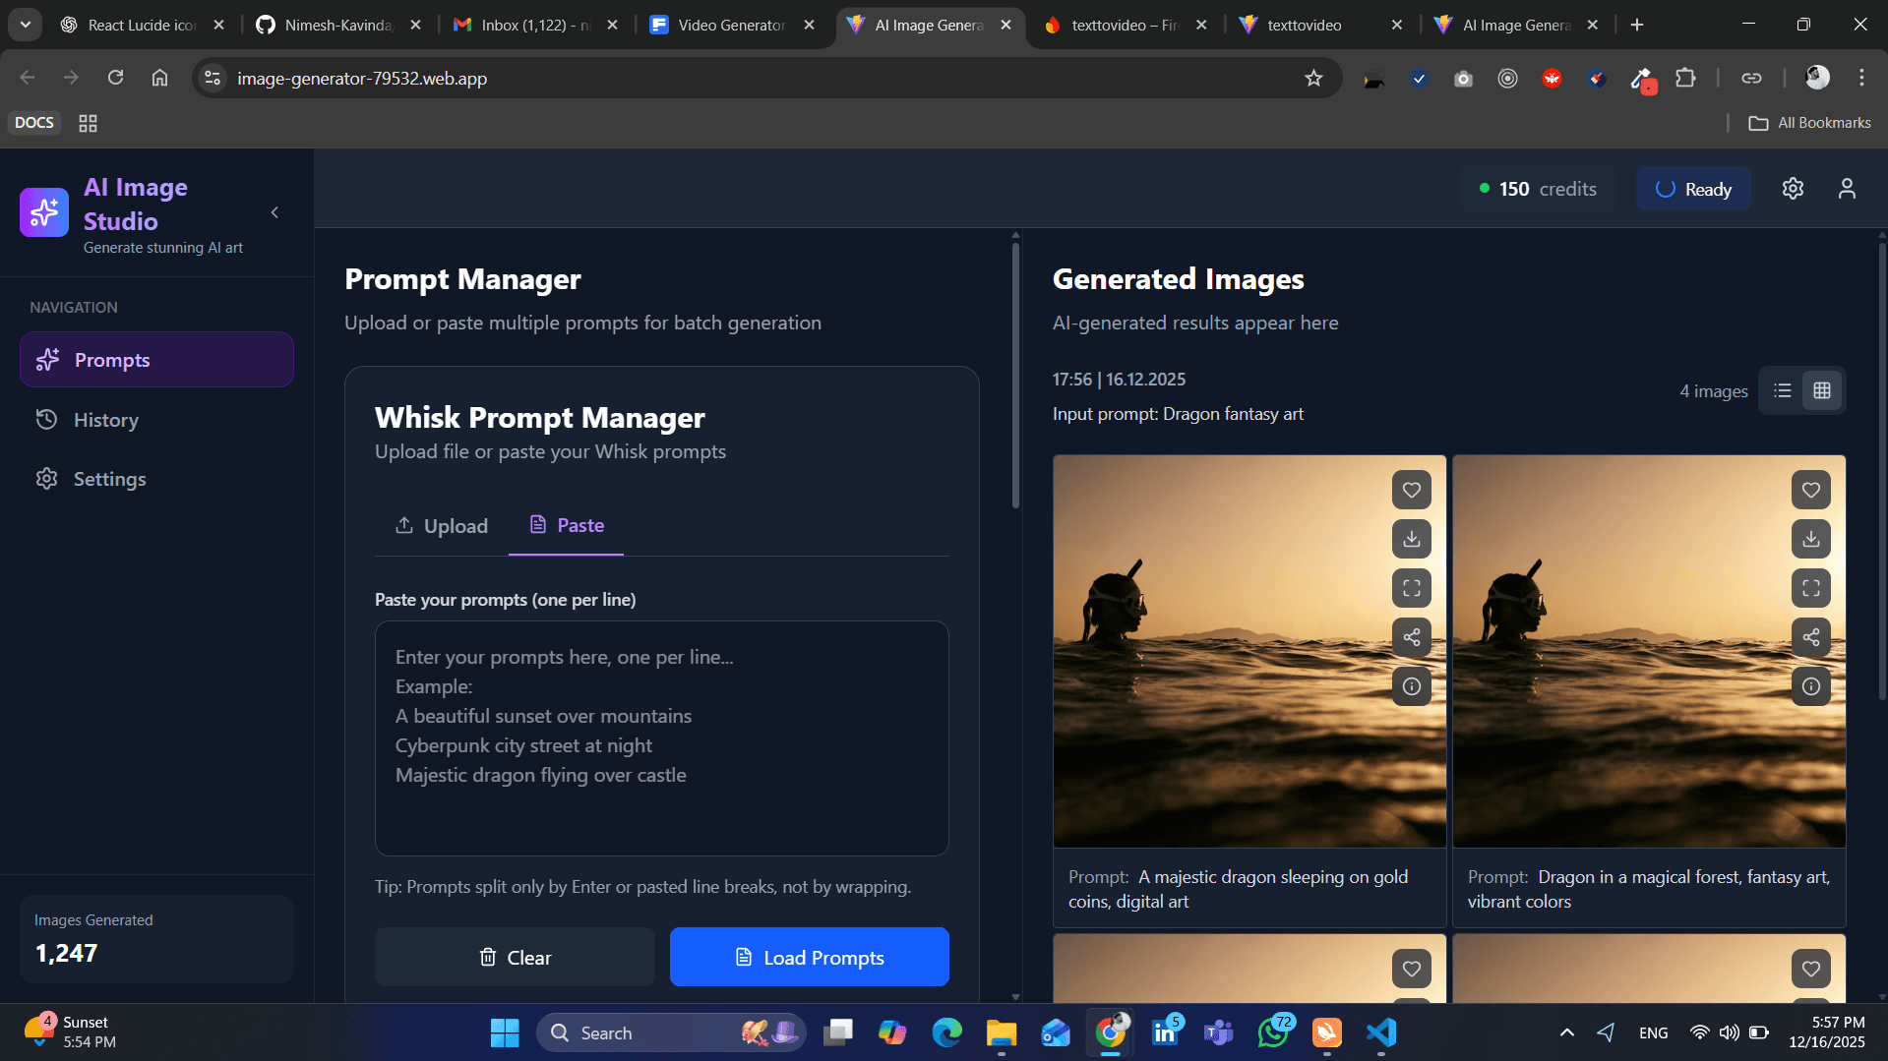Image resolution: width=1888 pixels, height=1061 pixels.
Task: Click the Ready status button
Action: coord(1692,189)
